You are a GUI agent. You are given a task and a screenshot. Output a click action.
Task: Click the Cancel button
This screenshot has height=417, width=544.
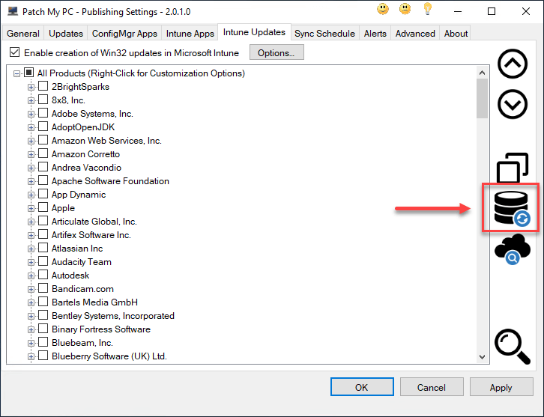(x=432, y=387)
